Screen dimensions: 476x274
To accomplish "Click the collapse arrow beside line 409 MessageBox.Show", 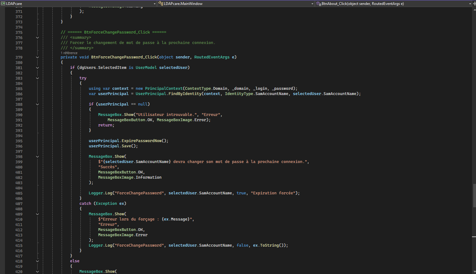I will [x=37, y=214].
